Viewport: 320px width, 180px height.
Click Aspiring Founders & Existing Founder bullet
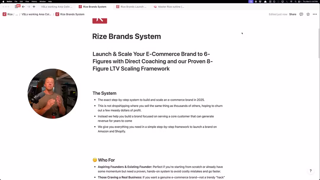coord(160,169)
